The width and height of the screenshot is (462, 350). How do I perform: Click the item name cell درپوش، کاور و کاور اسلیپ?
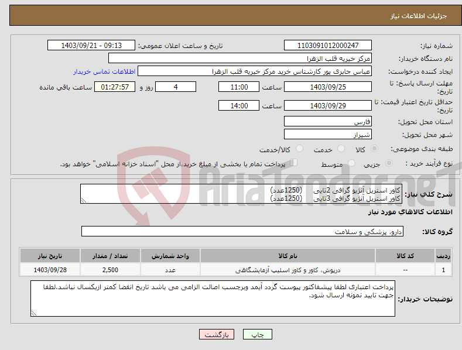(x=288, y=270)
